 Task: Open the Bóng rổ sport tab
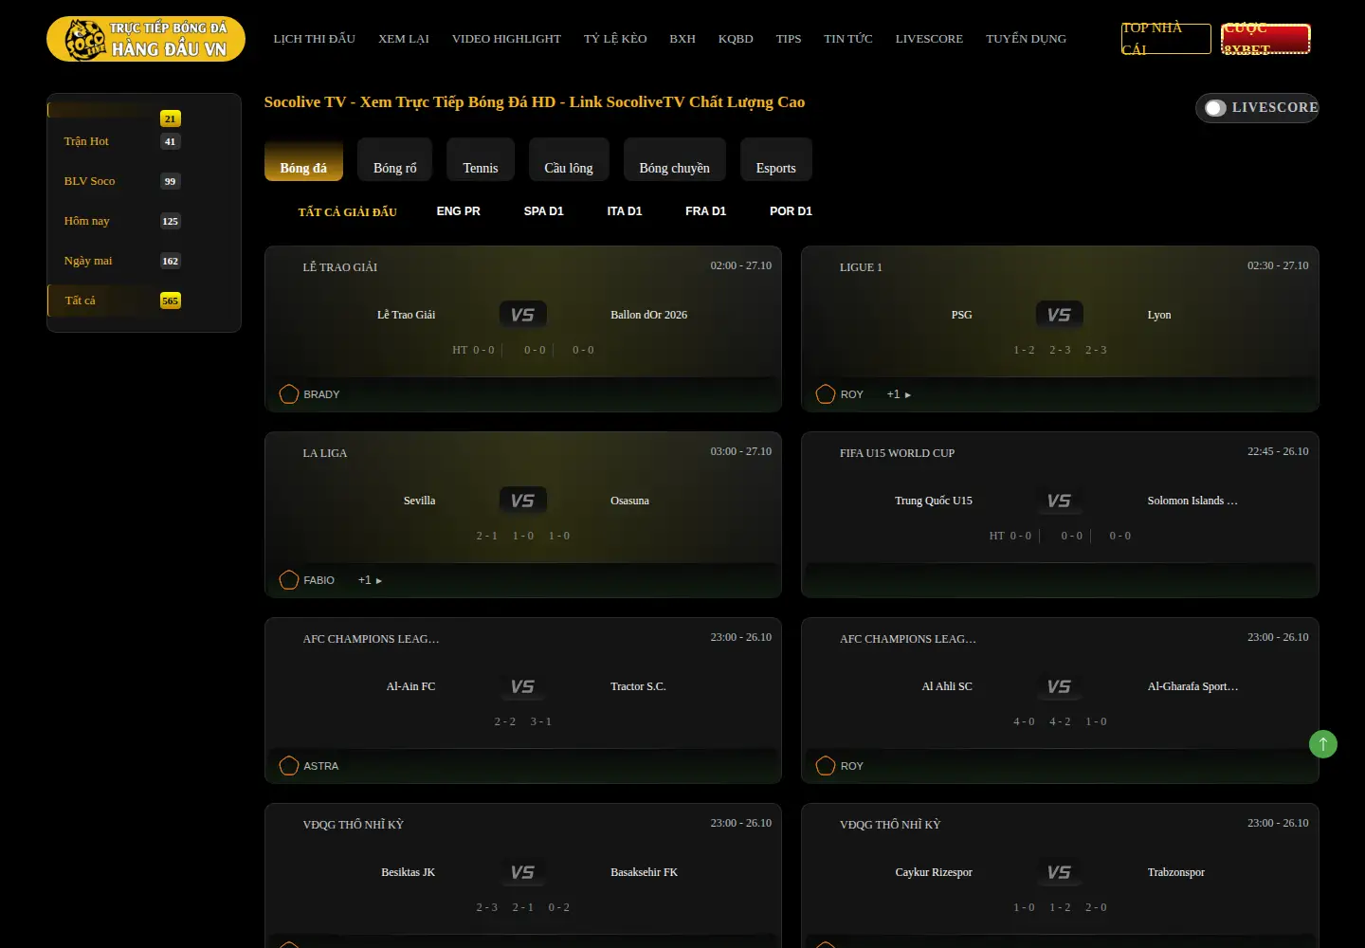395,159
